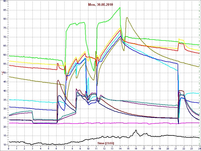Viewport: 201px width, 151px height.
Task: Select the flat magenta line near 22 degrees
Action: (x=100, y=123)
